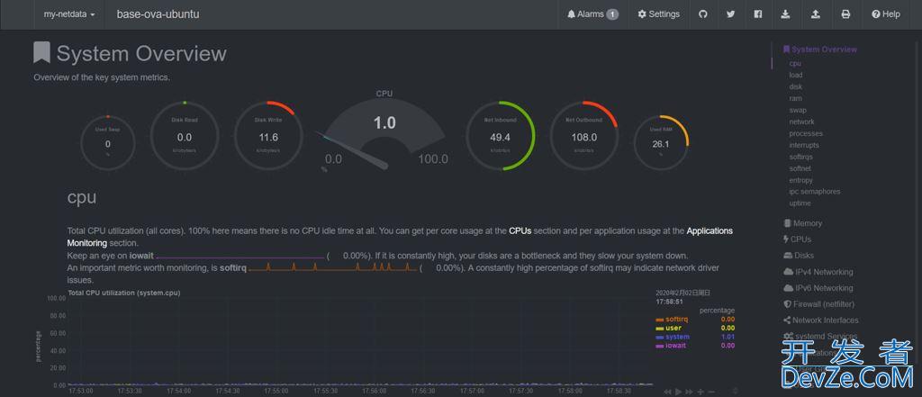Follow the CPUs link in description
The image size is (922, 397).
(x=520, y=231)
